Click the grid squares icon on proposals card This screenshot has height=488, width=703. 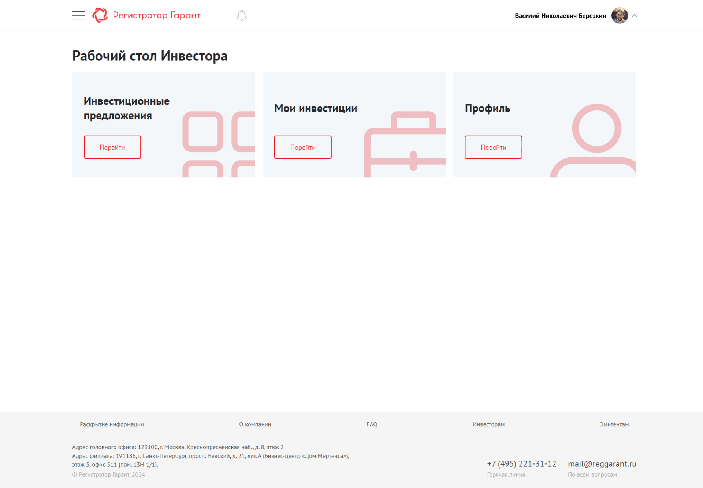(x=219, y=144)
